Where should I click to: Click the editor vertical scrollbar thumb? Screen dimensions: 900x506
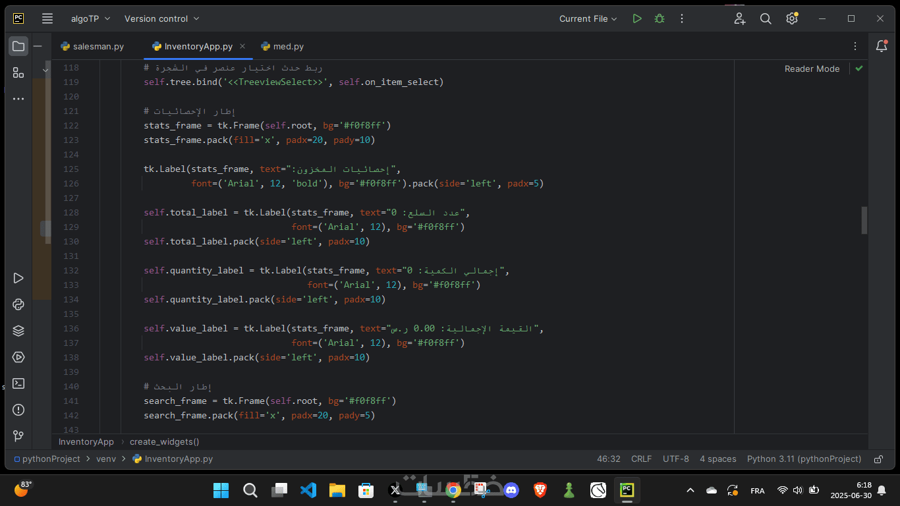click(x=864, y=220)
